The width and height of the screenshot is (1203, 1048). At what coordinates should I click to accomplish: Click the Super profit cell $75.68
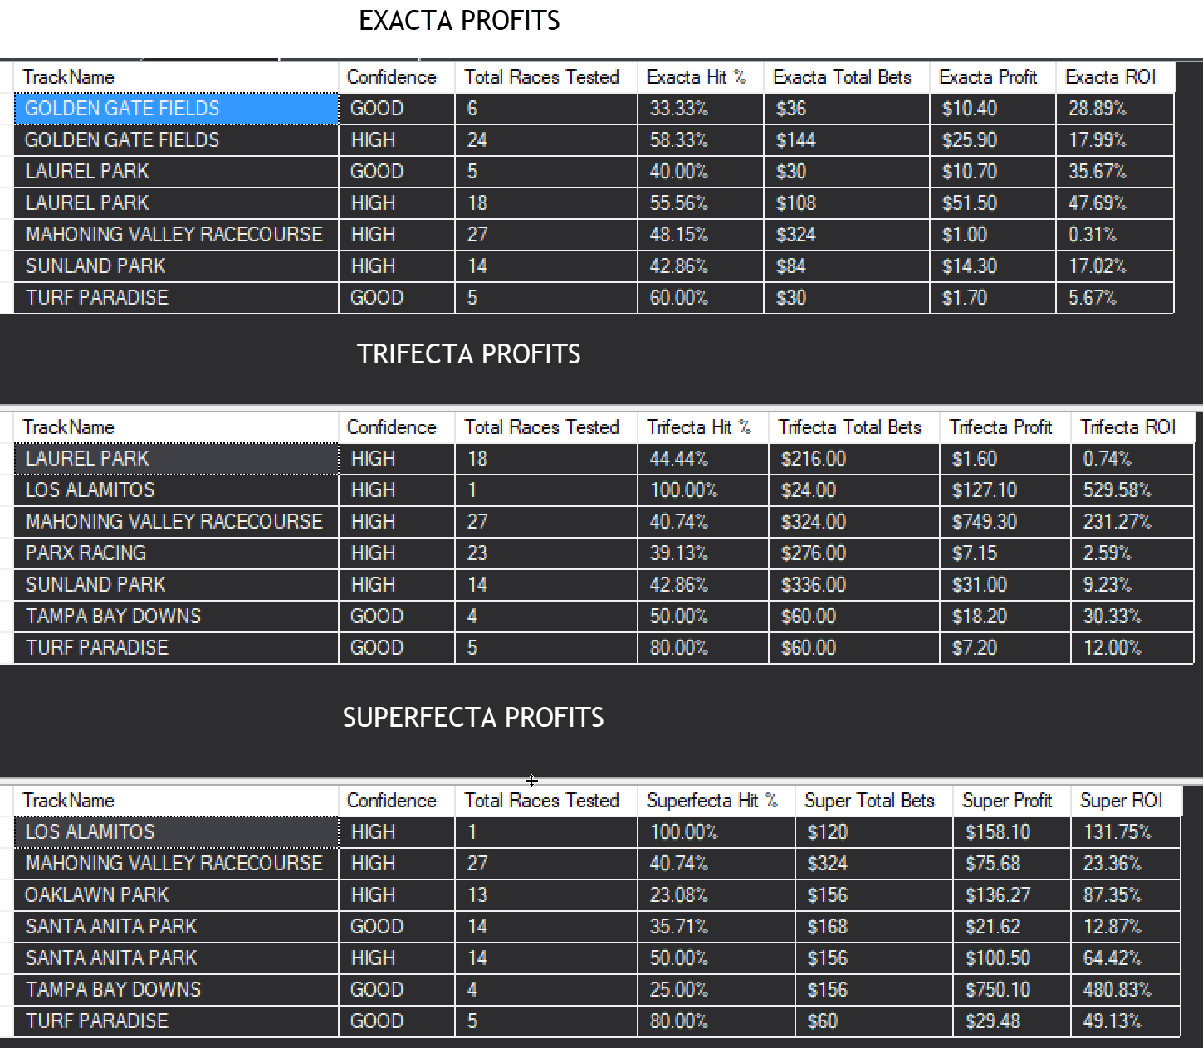coord(1011,864)
